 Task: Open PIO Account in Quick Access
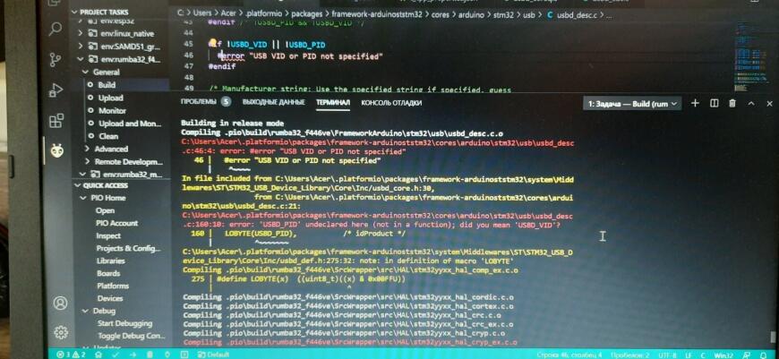click(x=116, y=223)
